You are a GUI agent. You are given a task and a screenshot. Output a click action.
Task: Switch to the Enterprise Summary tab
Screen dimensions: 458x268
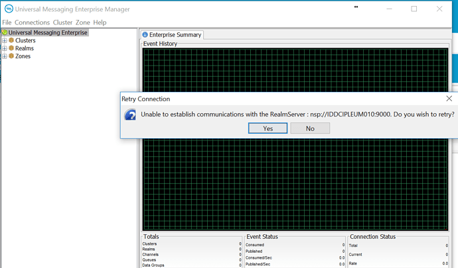tap(172, 34)
